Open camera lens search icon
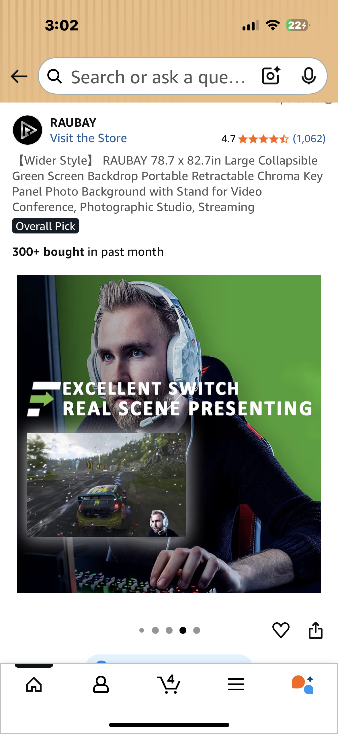Image resolution: width=338 pixels, height=734 pixels. tap(271, 76)
